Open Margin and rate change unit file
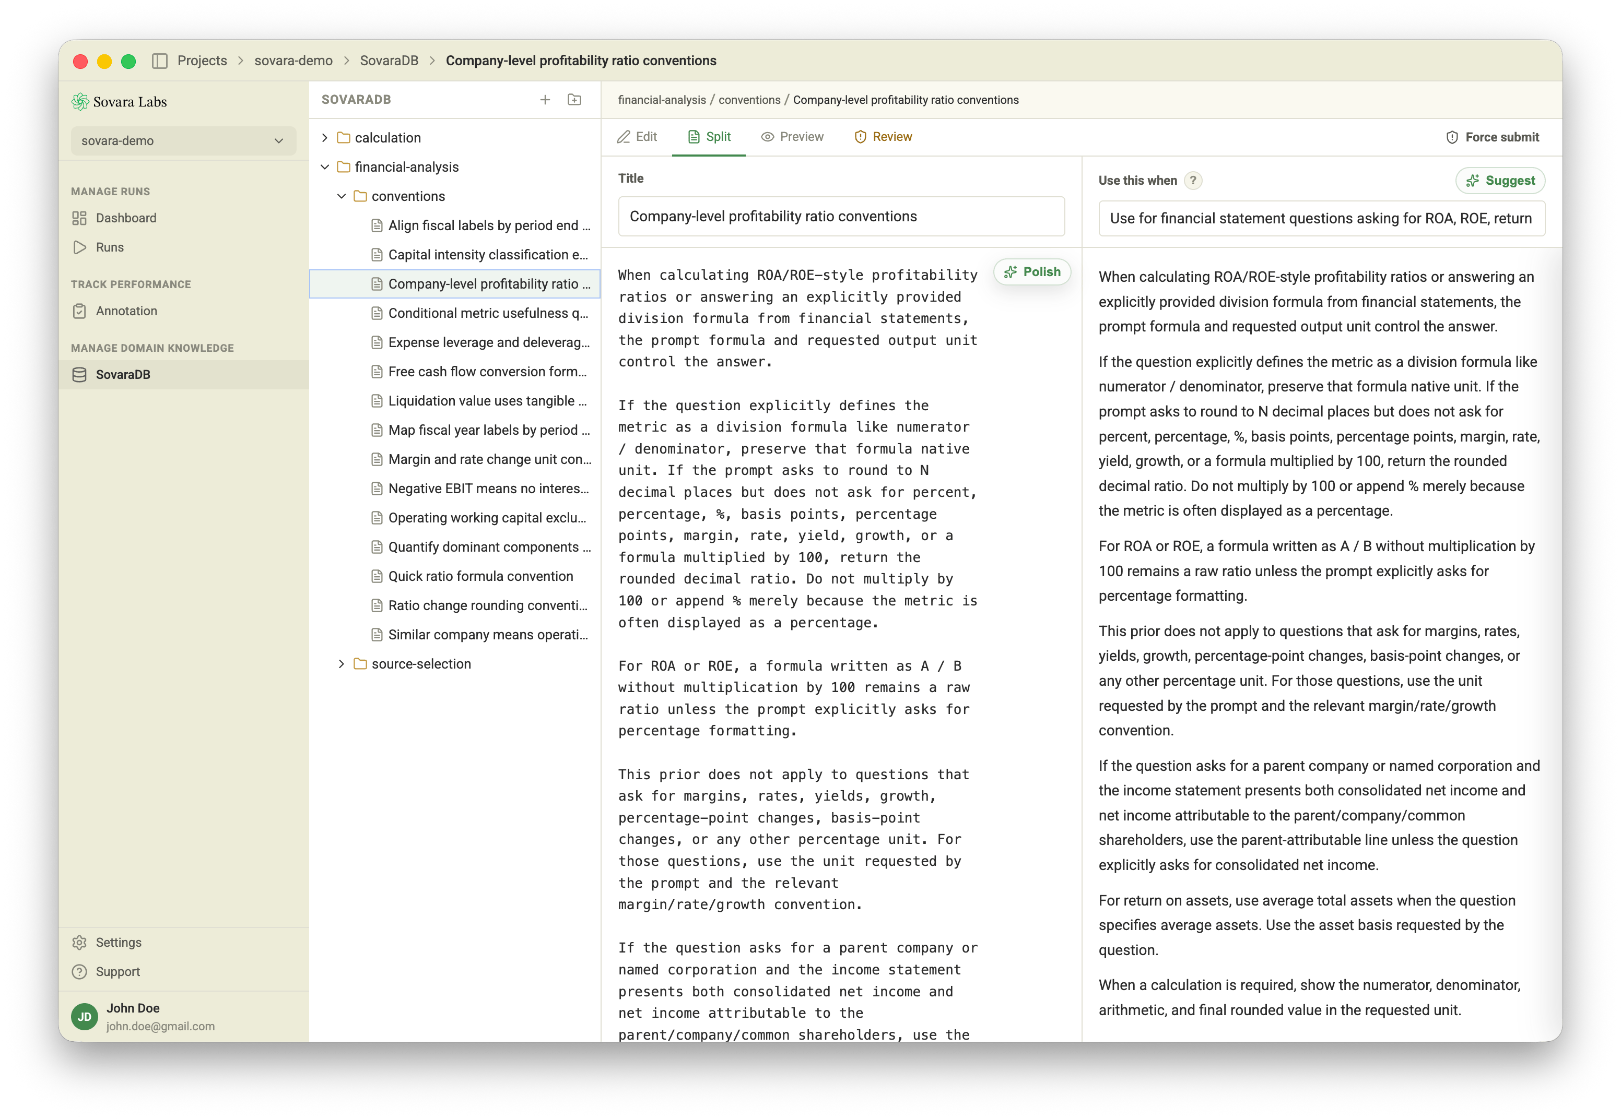The image size is (1621, 1119). pyautogui.click(x=454, y=459)
